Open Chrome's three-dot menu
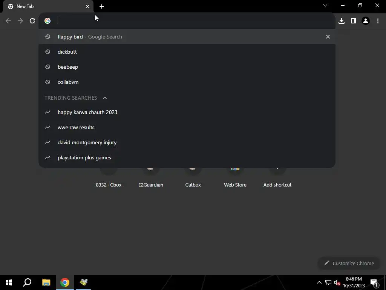The image size is (386, 290). click(378, 21)
